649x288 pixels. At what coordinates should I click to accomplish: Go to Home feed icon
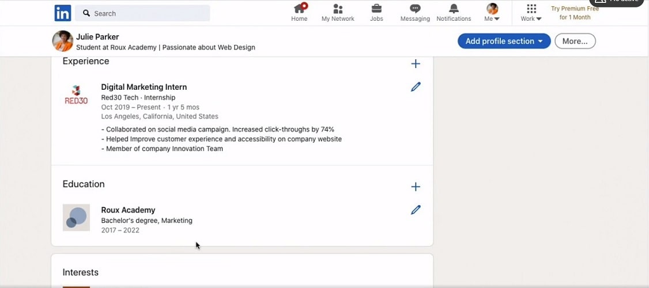pos(299,9)
